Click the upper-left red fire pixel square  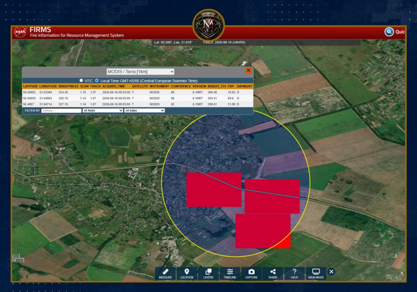pos(214,190)
